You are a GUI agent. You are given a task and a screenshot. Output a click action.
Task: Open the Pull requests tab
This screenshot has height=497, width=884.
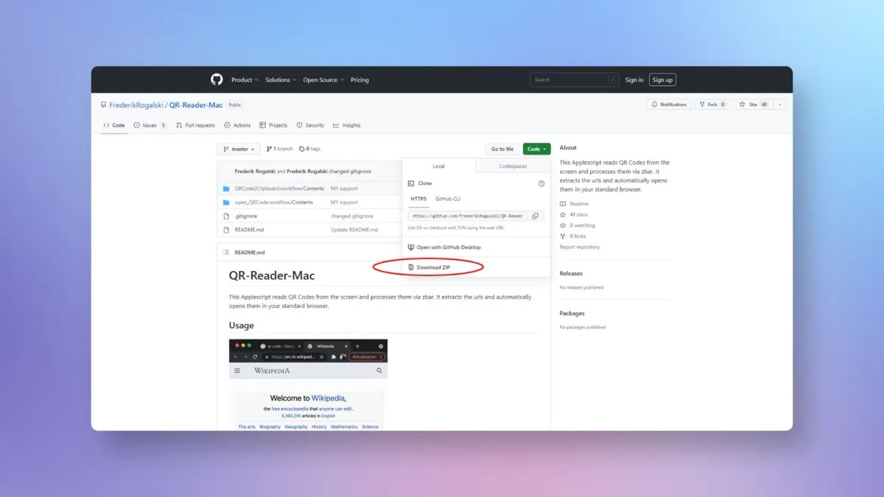(x=195, y=125)
